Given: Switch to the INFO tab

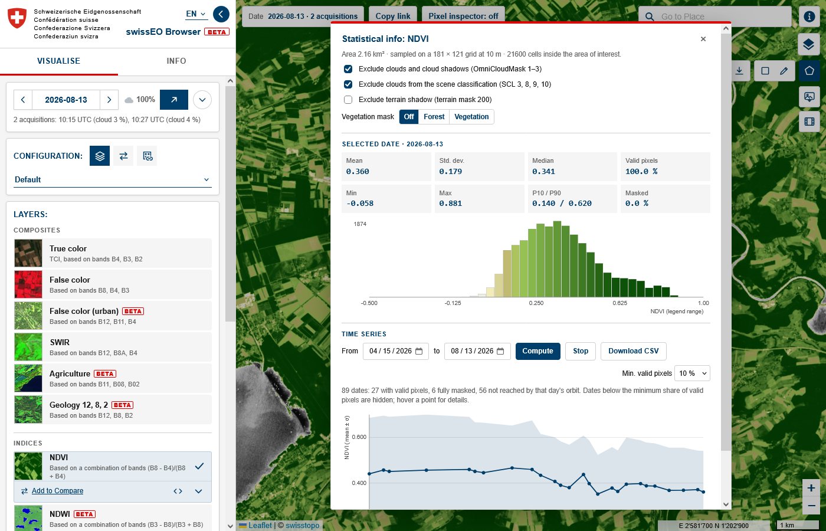Looking at the screenshot, I should pos(176,61).
